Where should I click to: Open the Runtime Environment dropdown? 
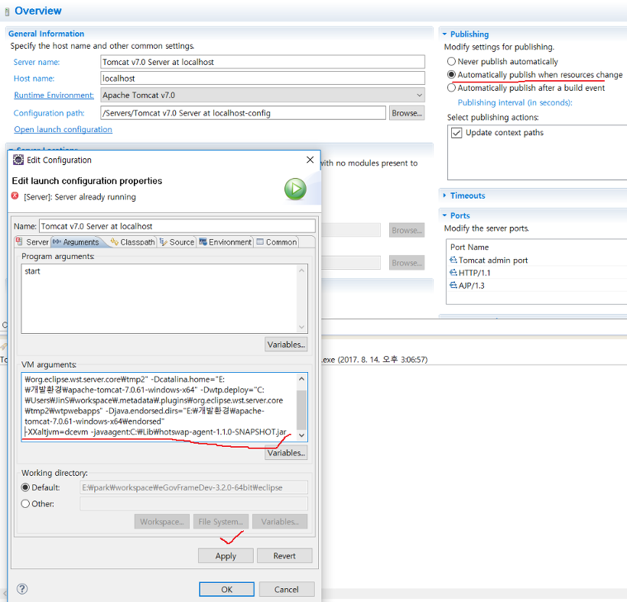(x=419, y=95)
